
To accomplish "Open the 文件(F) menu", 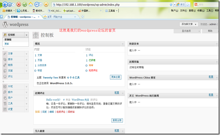I will pyautogui.click(x=183, y=11).
